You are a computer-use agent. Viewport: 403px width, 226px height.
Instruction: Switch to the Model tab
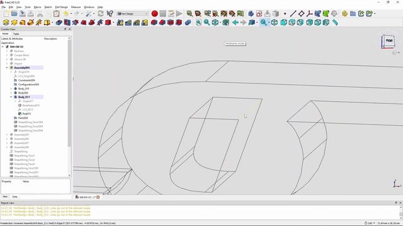(x=5, y=34)
